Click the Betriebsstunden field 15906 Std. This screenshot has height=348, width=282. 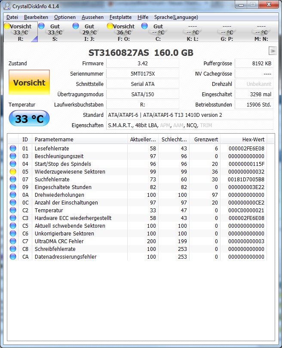[254, 104]
